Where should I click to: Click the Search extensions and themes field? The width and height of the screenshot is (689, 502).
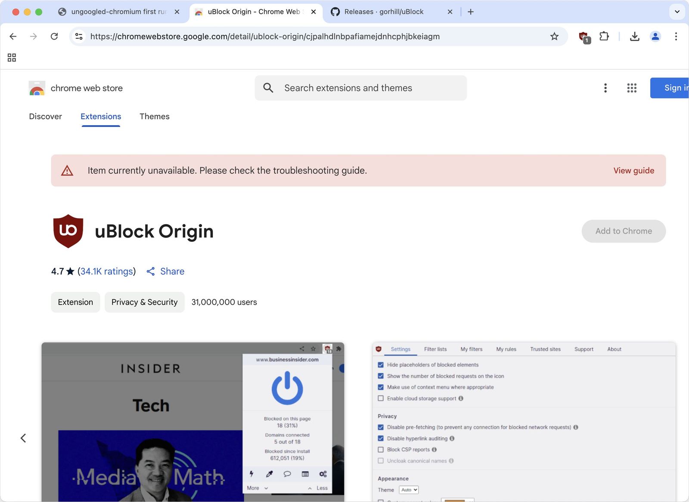pyautogui.click(x=348, y=88)
